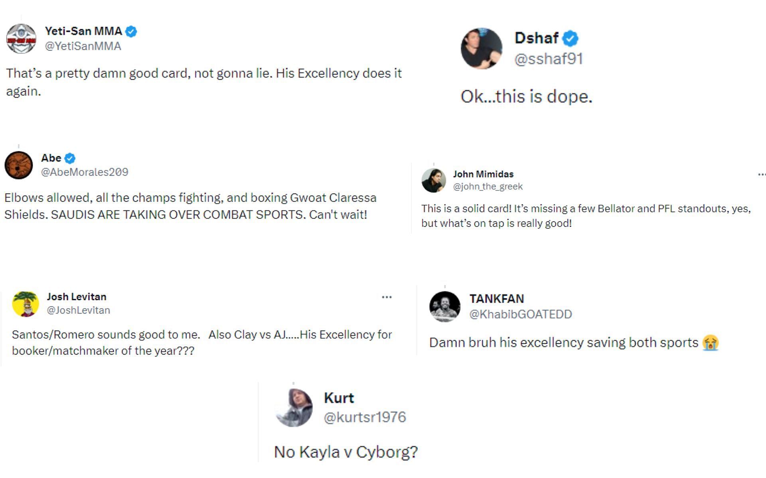Open the @kurtsr1976 handle link
The width and height of the screenshot is (766, 478).
(x=365, y=417)
